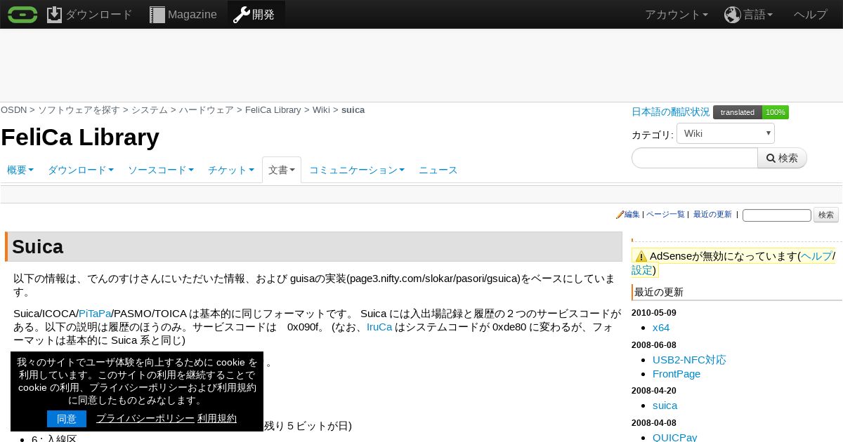
Task: Click the globe language icon
Action: coord(733,15)
